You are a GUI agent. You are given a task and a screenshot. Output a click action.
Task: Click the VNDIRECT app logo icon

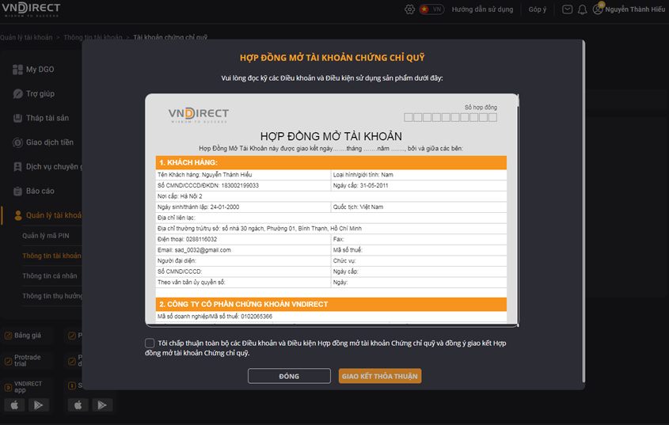pyautogui.click(x=8, y=388)
